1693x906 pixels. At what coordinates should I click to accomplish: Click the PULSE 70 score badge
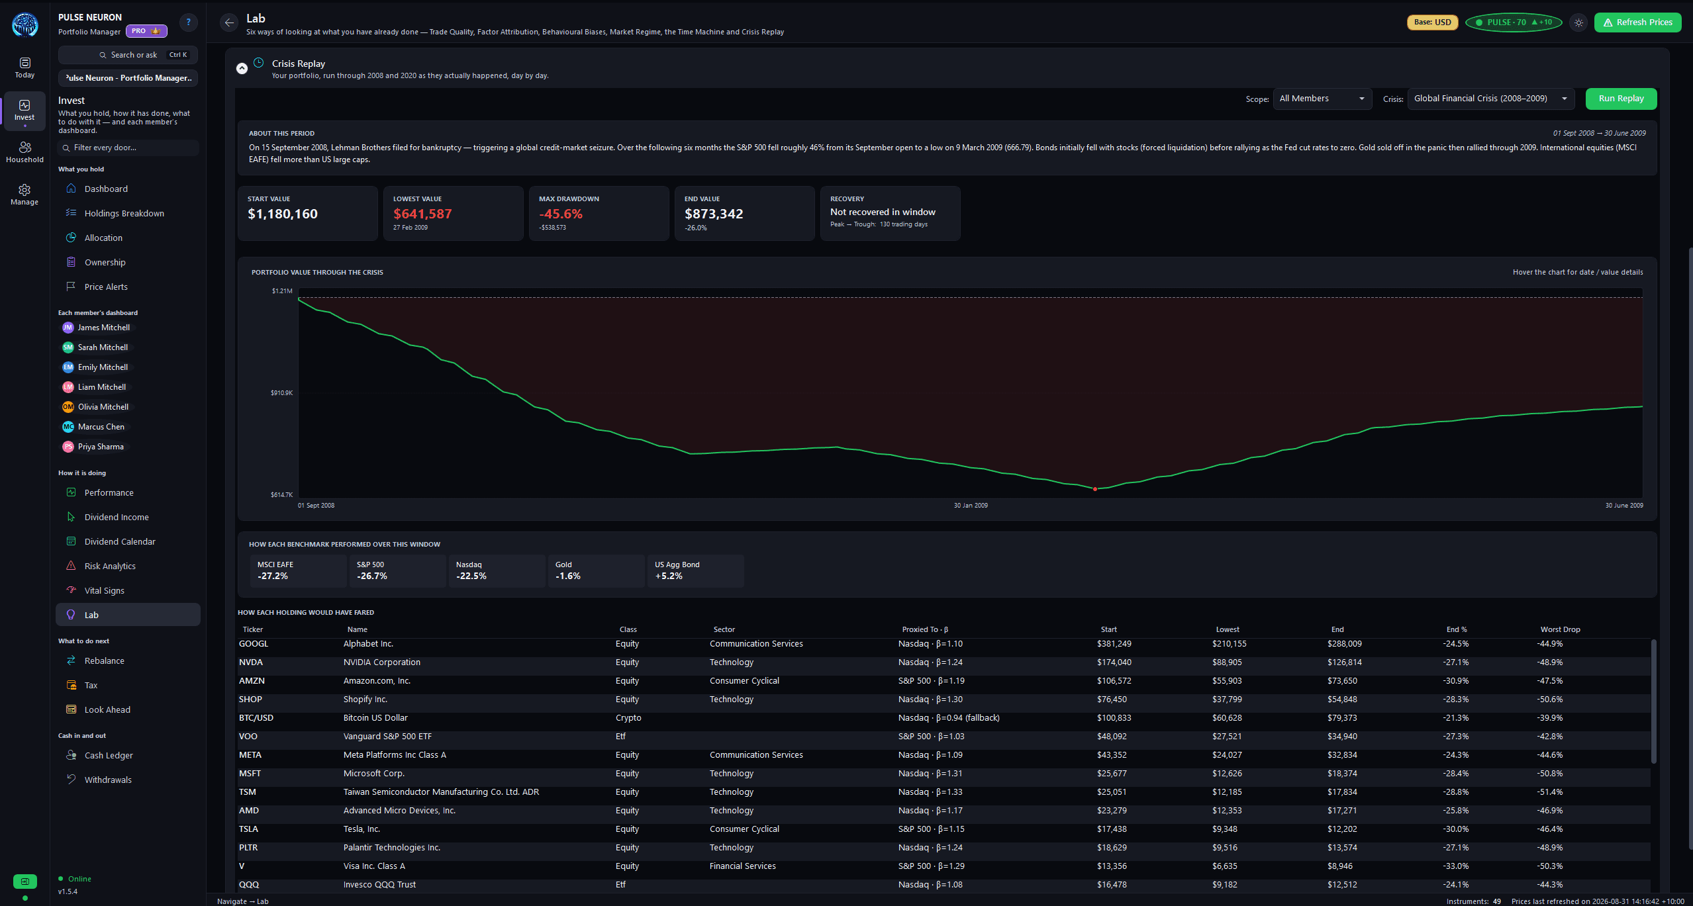click(1514, 23)
